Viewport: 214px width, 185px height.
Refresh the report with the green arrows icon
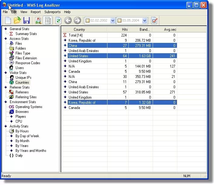point(58,20)
